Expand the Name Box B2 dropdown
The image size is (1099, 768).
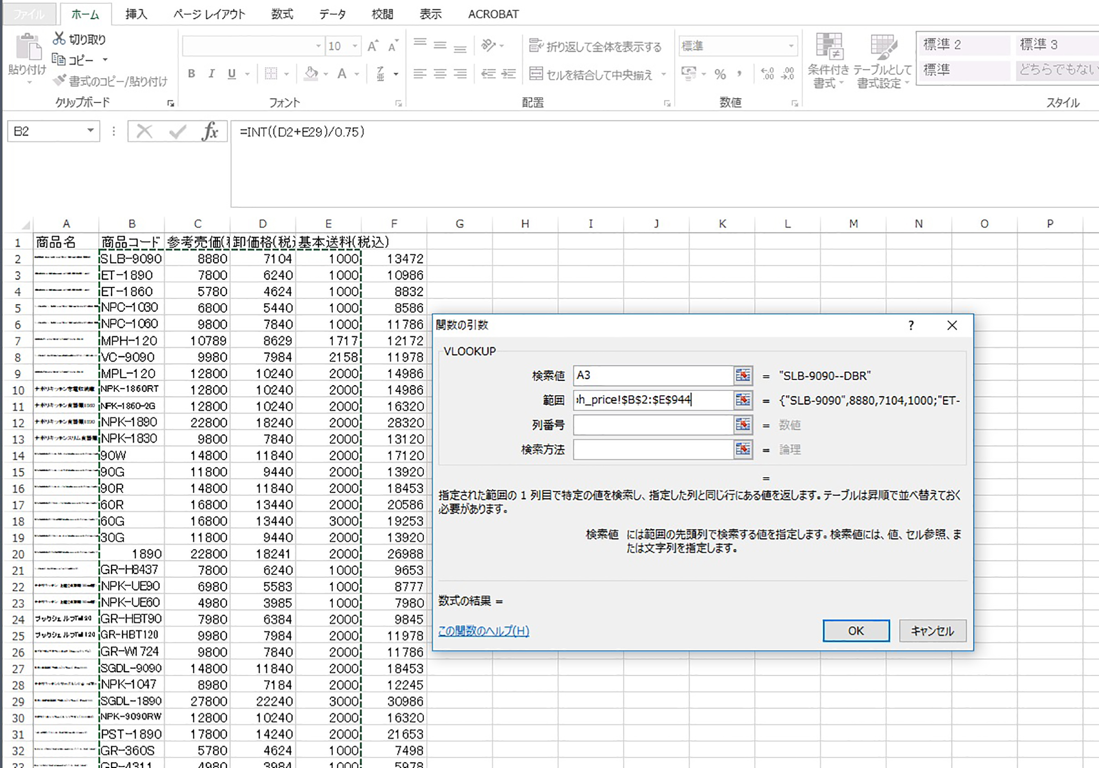[x=91, y=130]
